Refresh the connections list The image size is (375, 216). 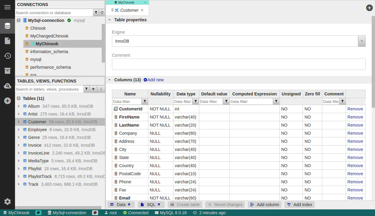click(x=102, y=13)
